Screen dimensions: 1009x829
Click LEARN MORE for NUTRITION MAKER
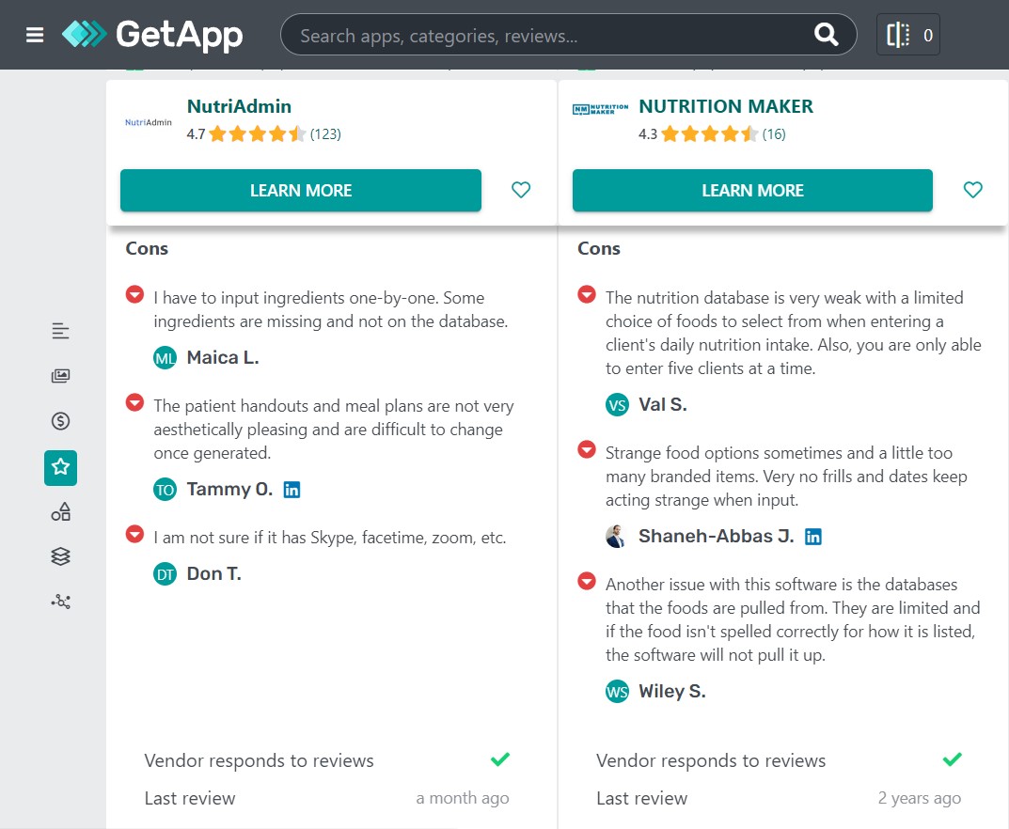click(752, 190)
